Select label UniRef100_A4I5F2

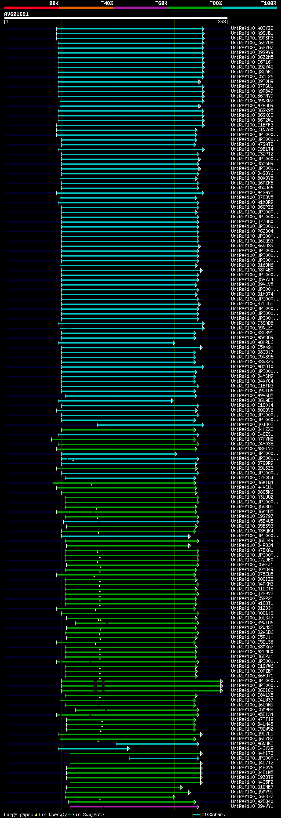[x=252, y=782]
